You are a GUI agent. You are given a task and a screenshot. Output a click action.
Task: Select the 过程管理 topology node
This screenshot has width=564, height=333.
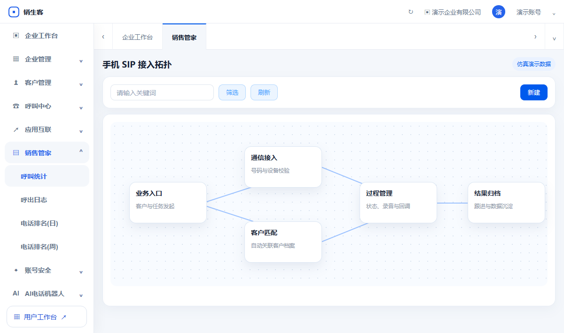398,203
